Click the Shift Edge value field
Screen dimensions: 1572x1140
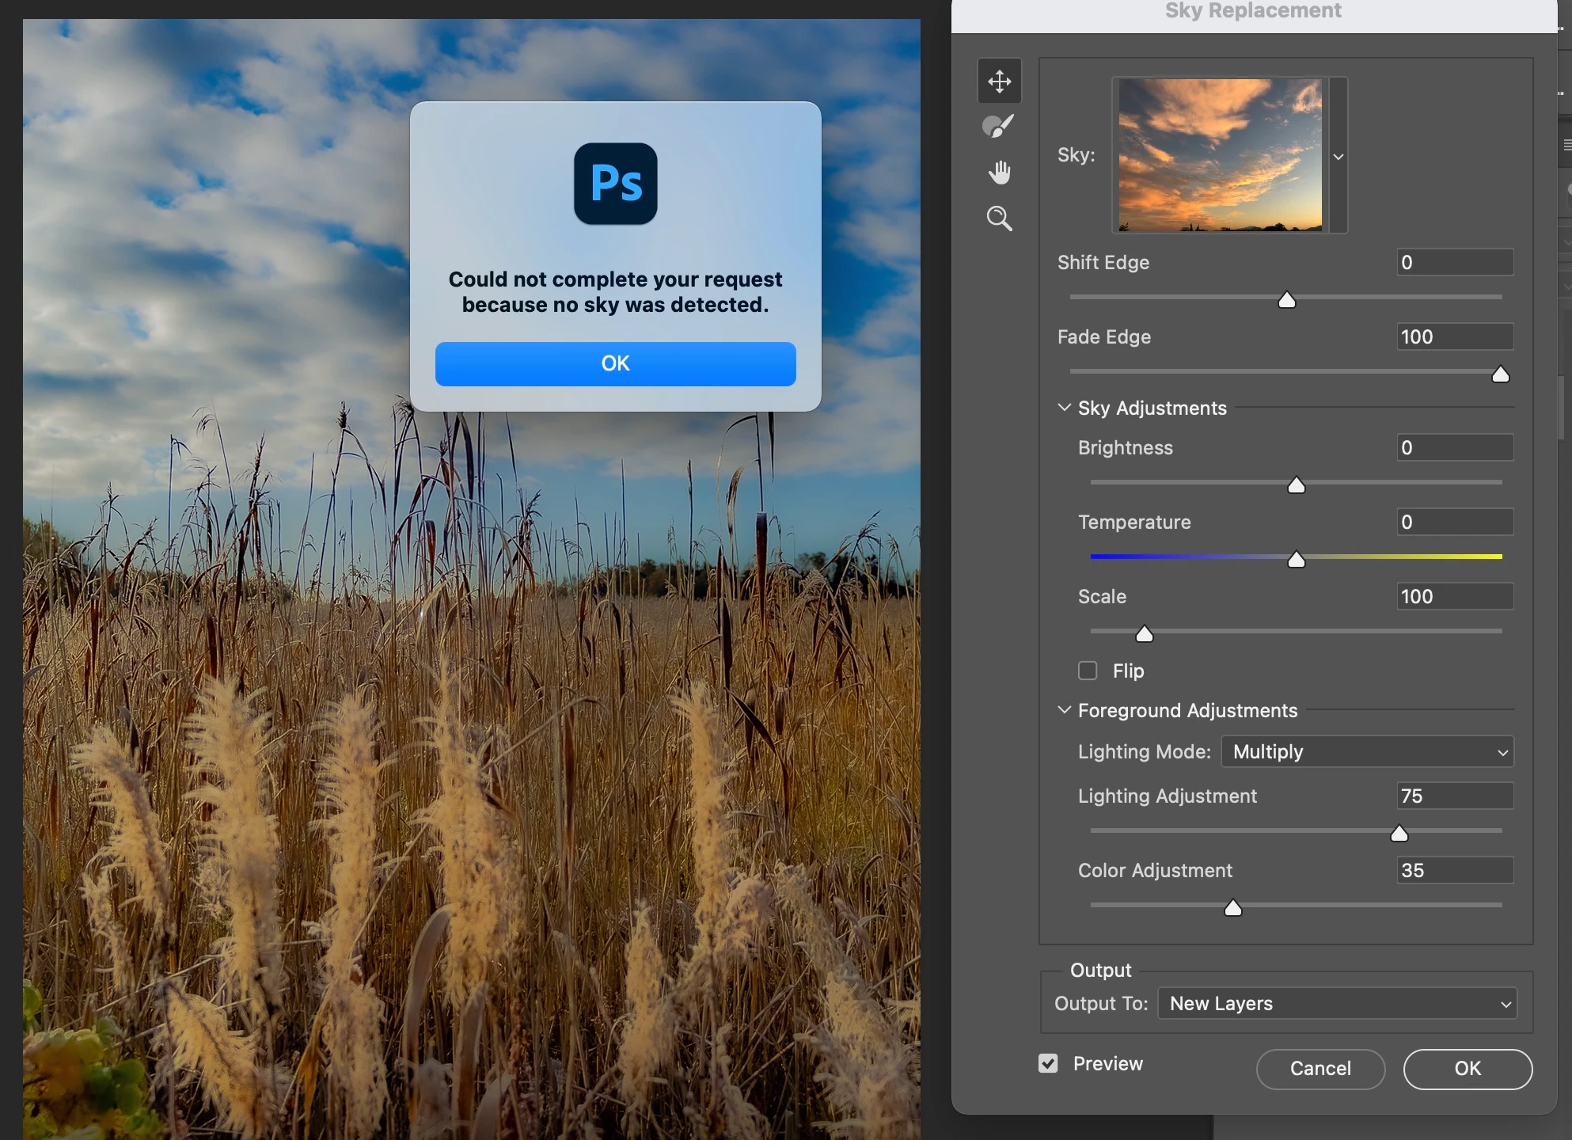coord(1455,262)
